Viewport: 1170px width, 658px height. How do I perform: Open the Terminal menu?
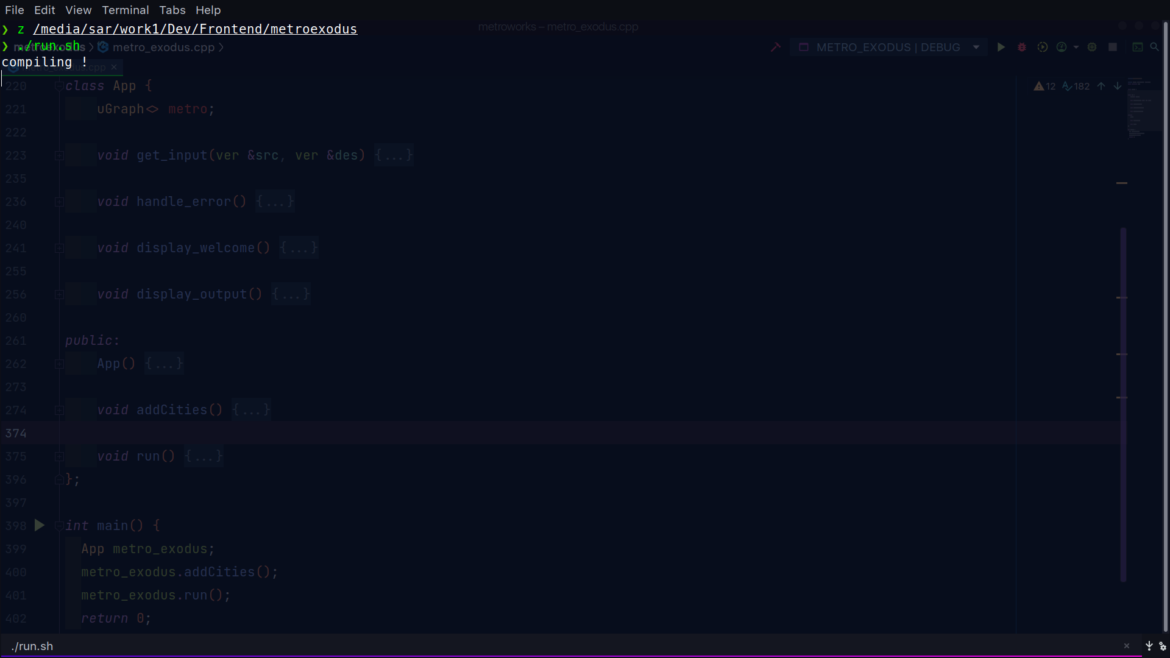pyautogui.click(x=125, y=10)
